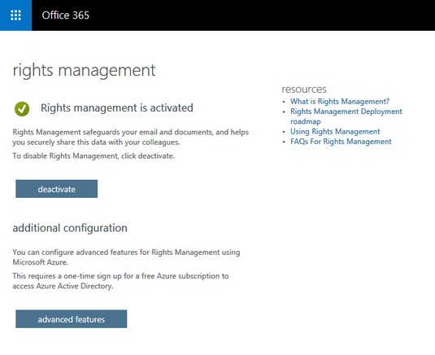Viewport: 435px width, 355px height.
Task: Click the resources section heading
Action: click(304, 90)
